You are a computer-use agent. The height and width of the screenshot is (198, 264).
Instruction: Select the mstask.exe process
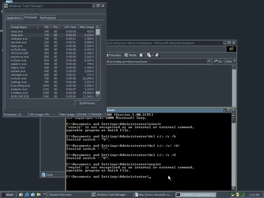pyautogui.click(x=53, y=71)
